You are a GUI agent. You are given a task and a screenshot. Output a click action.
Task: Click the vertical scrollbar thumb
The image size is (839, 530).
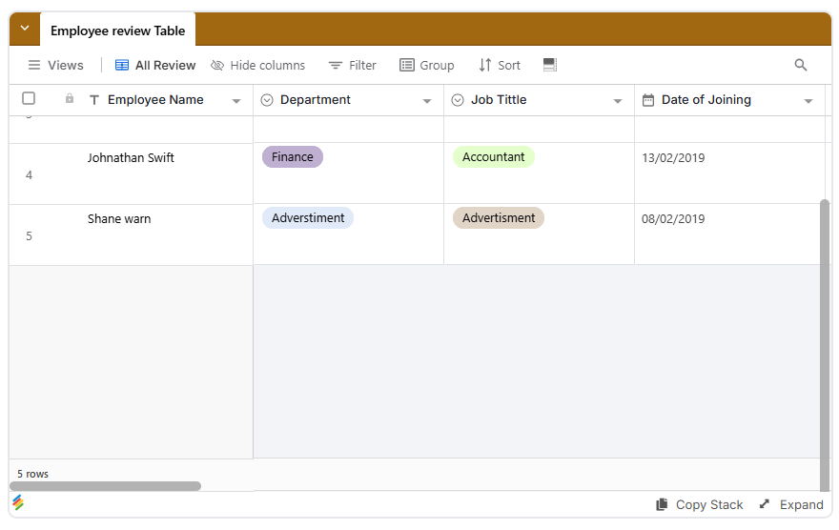[825, 345]
